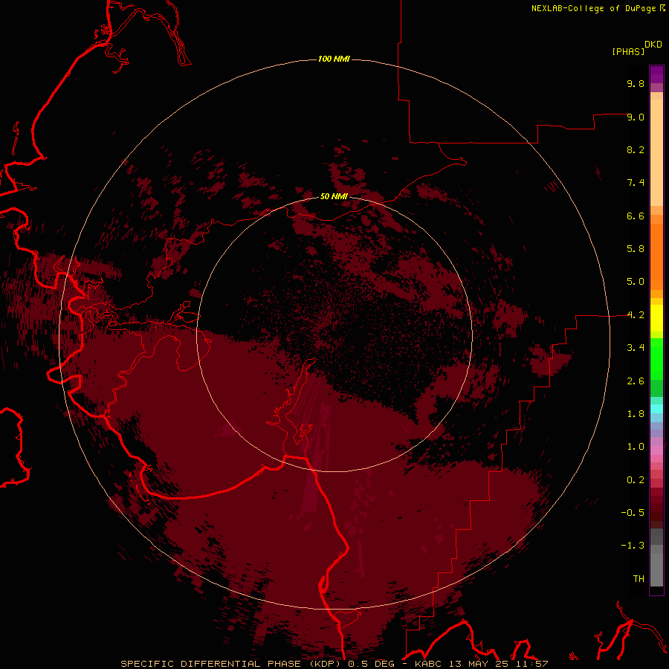
Task: Click the 4.2 scale value
Action: [636, 315]
